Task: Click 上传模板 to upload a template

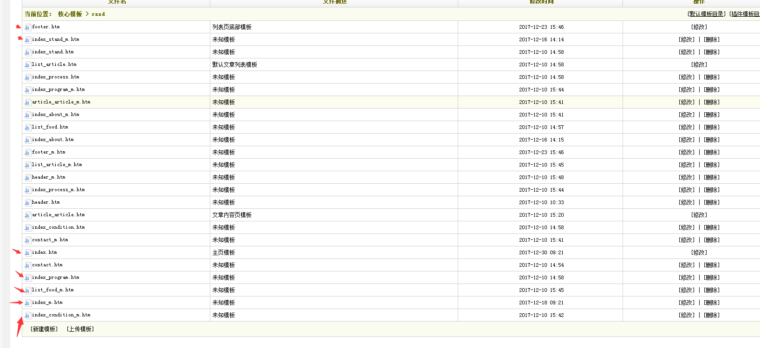Action: [80, 329]
